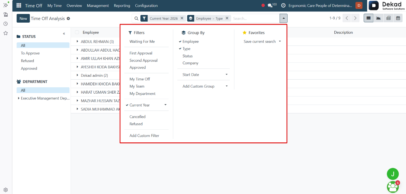Collapse the left filter panel with double-chevron
The width and height of the screenshot is (406, 194).
click(64, 34)
